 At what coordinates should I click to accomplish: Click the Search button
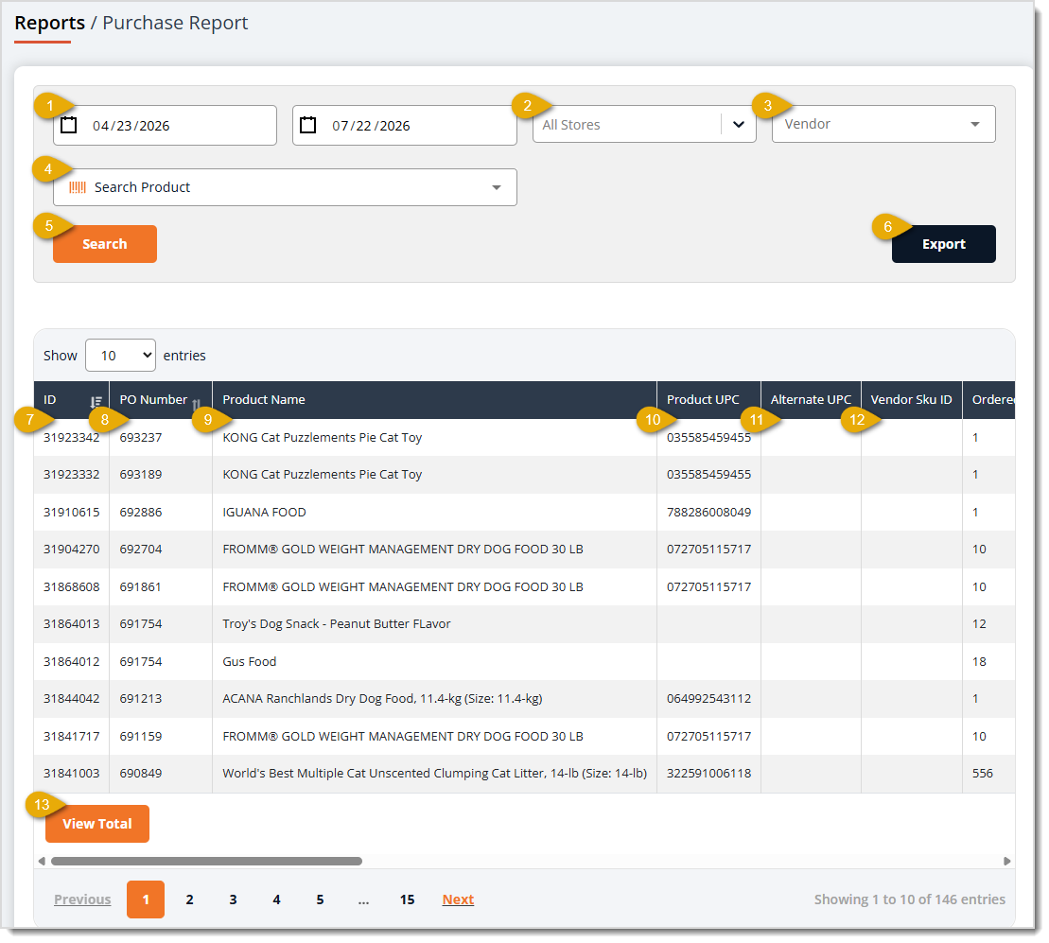[x=105, y=244]
